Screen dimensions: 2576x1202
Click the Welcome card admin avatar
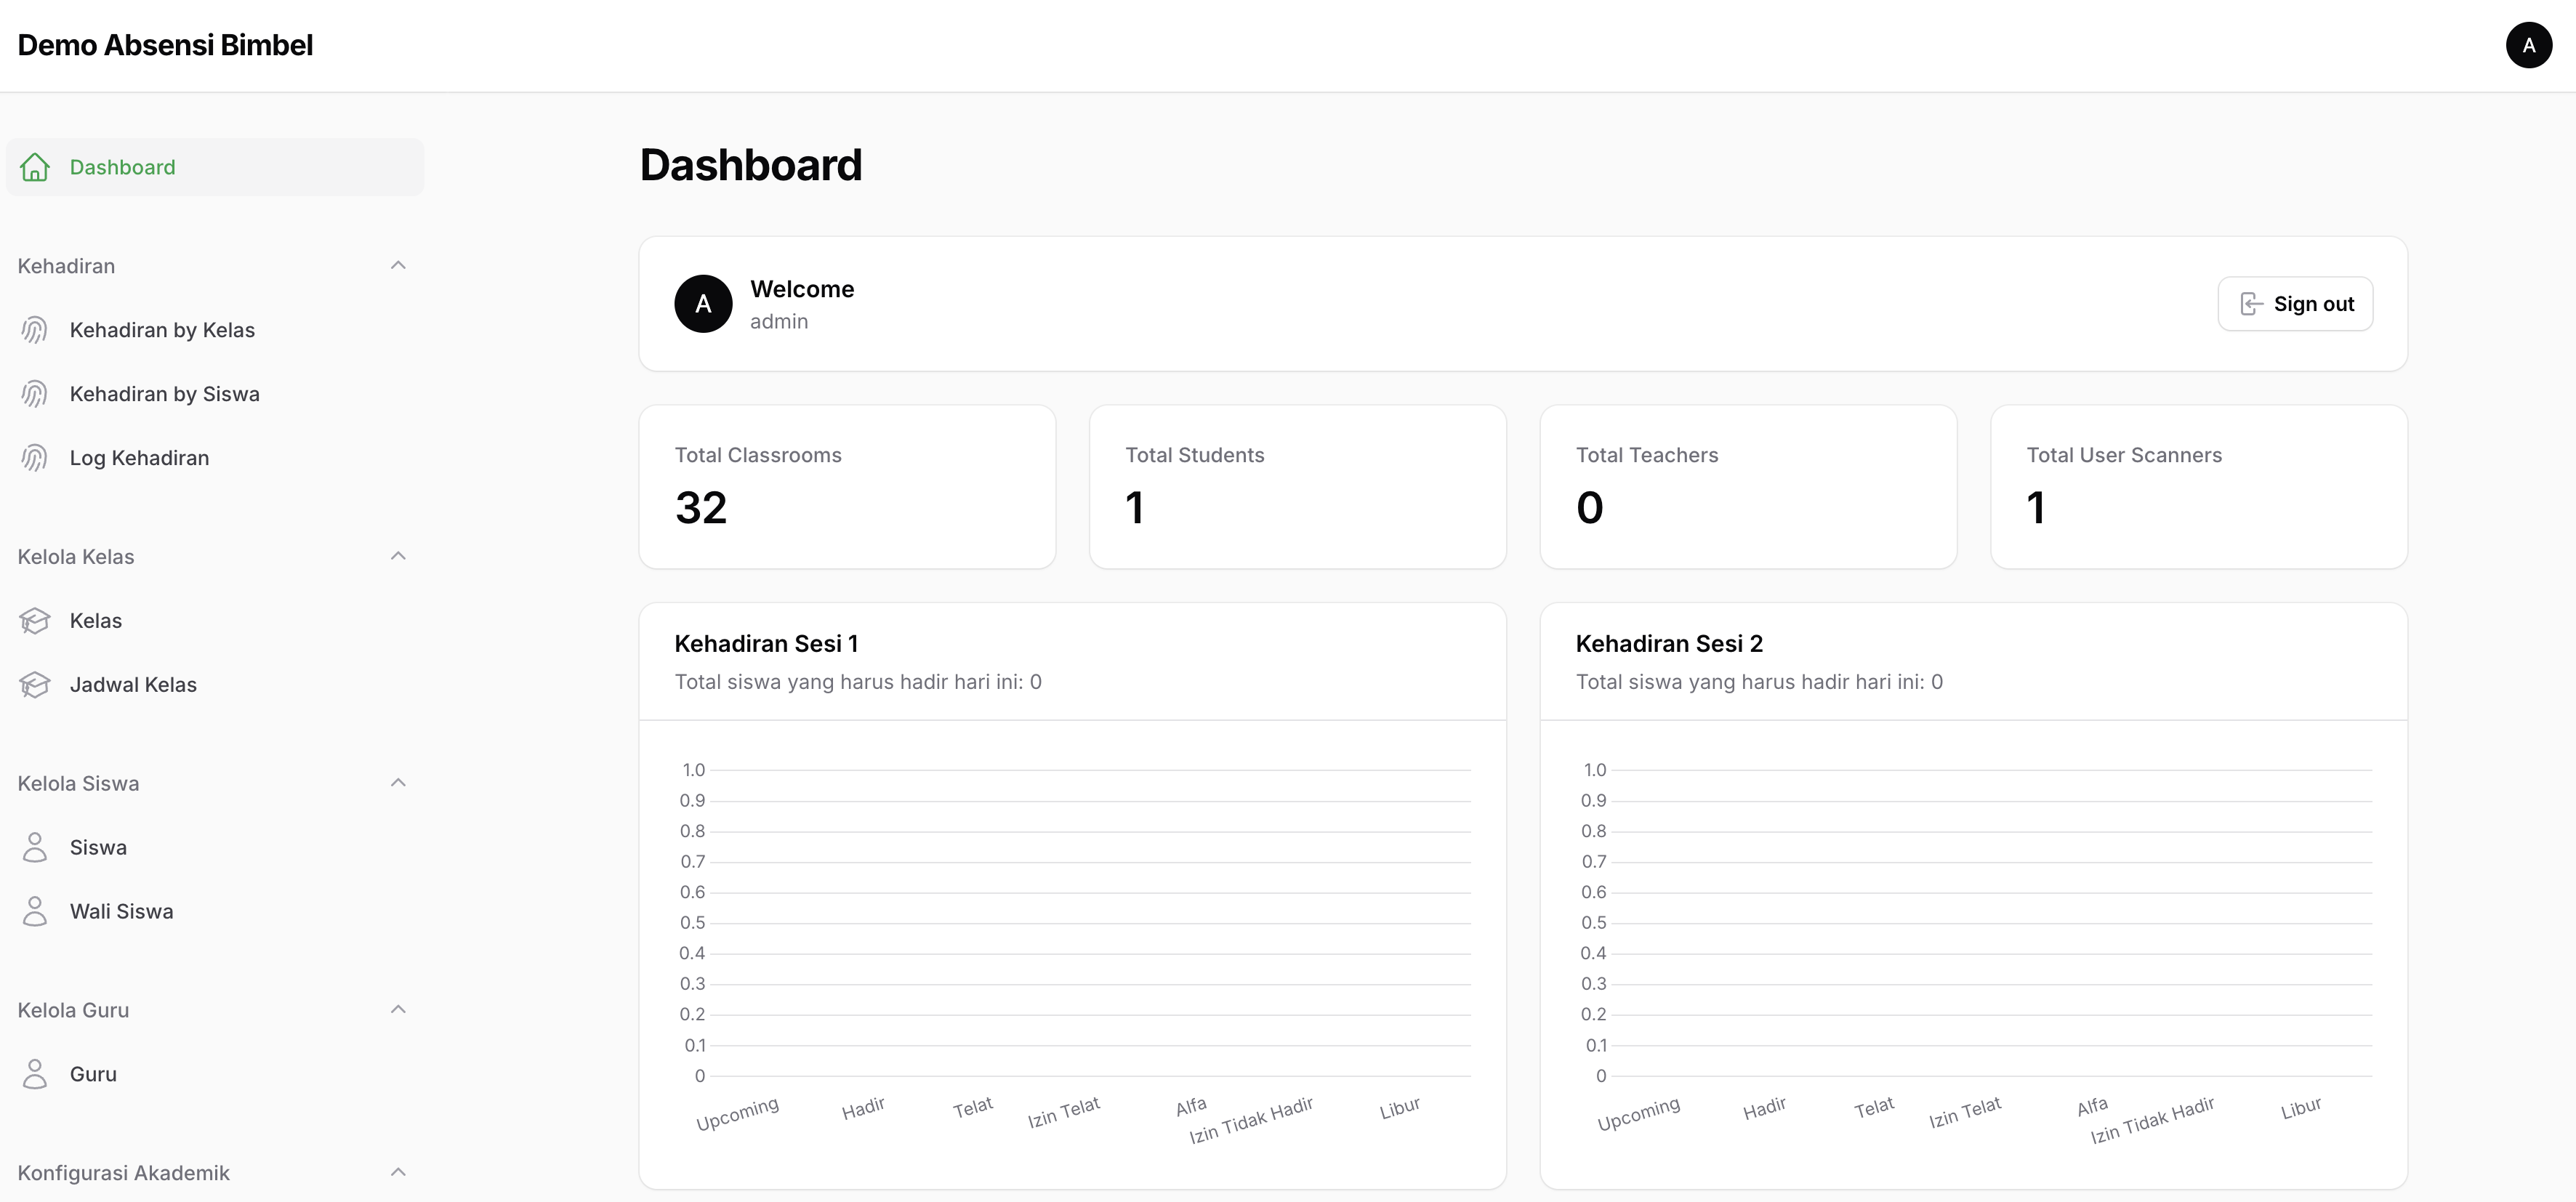pos(703,304)
